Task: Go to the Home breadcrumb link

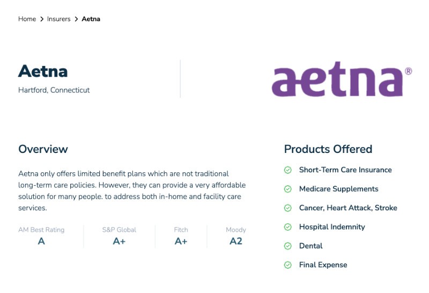Action: point(27,19)
